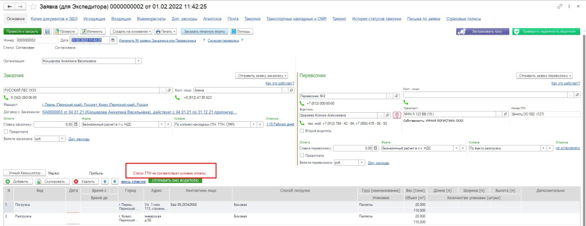Call carrier phone +7 (812) 000-00-00 icon
Image resolution: width=586 pixels, height=226 pixels.
click(302, 103)
